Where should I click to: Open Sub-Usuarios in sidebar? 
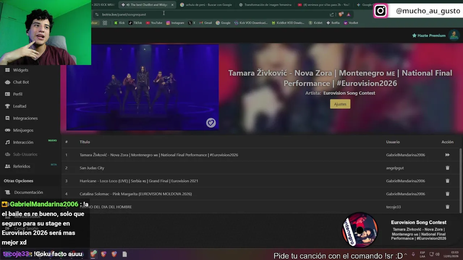coord(25,154)
